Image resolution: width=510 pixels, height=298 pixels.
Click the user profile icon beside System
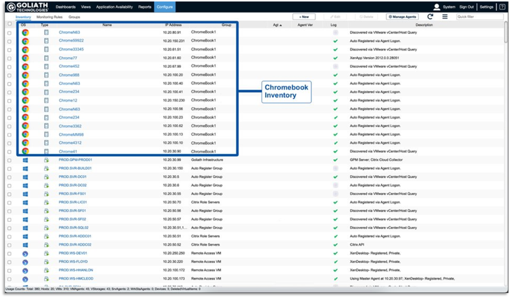436,7
